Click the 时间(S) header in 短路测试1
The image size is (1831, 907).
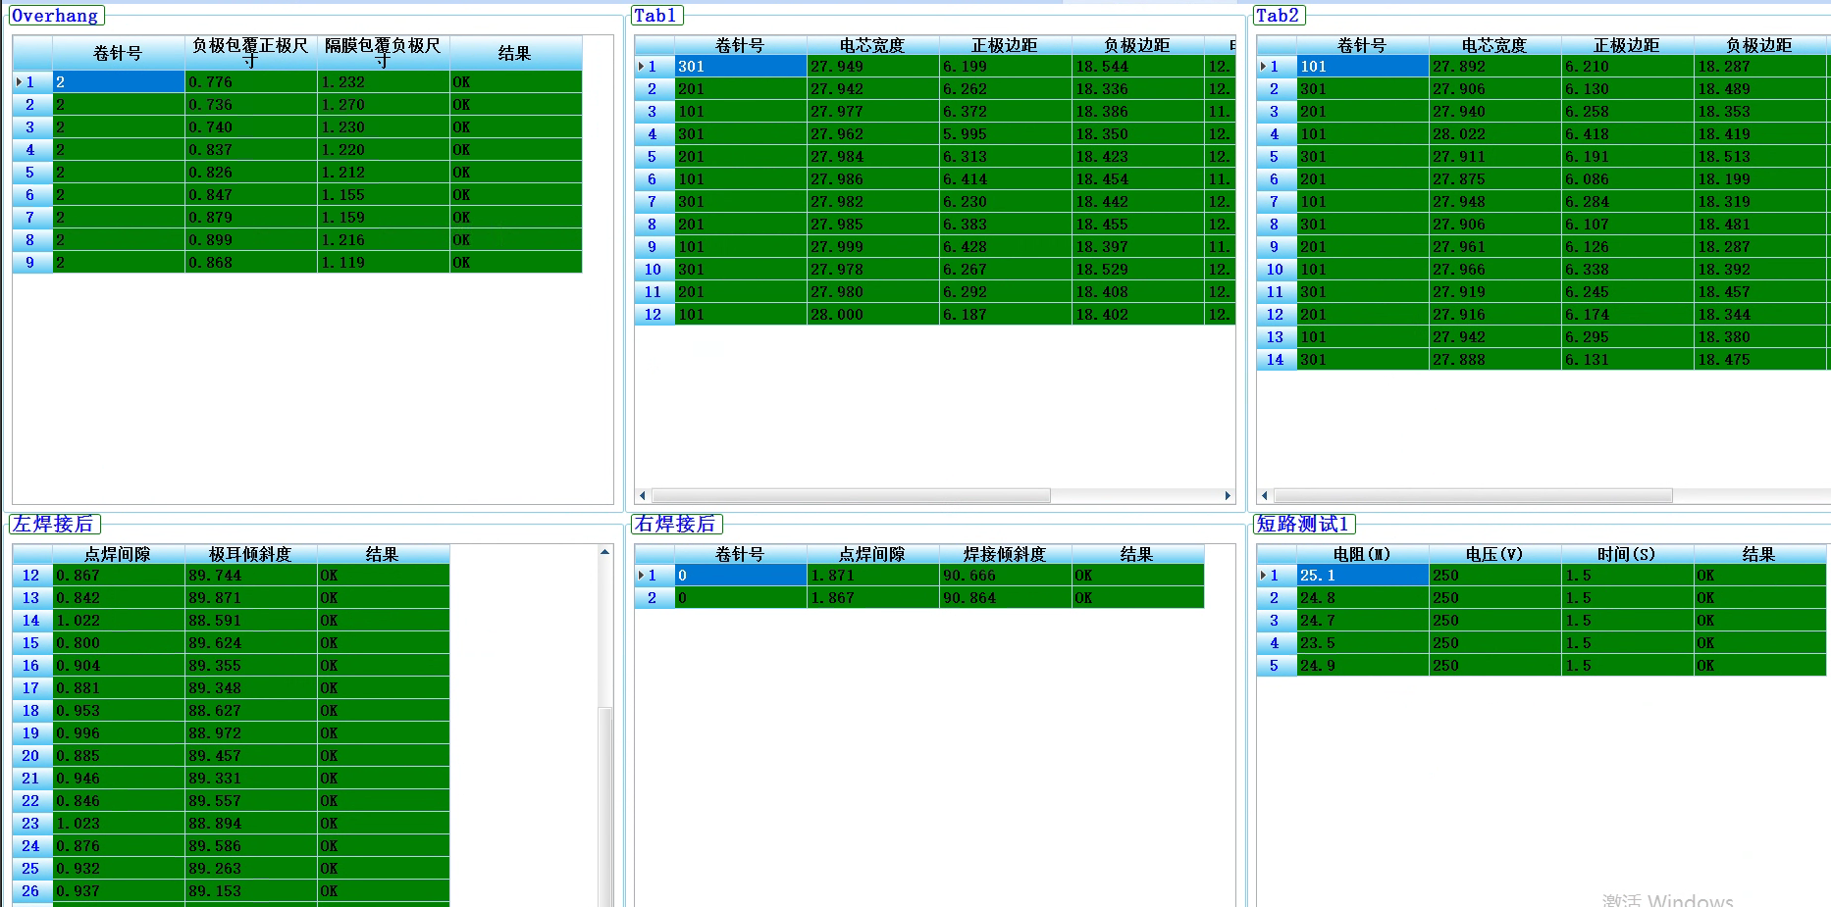point(1628,555)
